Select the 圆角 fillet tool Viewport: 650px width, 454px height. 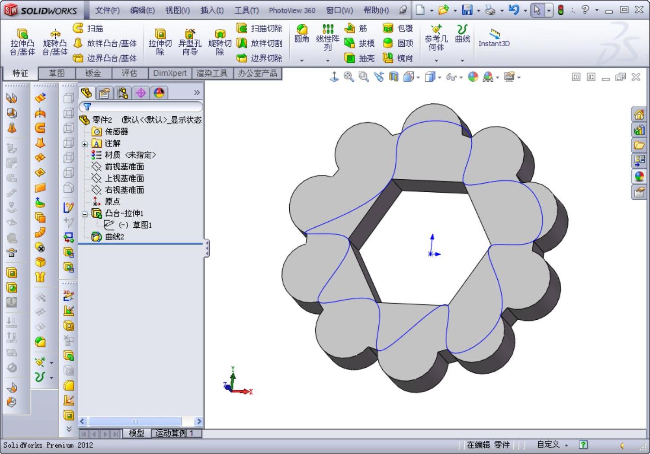(302, 34)
